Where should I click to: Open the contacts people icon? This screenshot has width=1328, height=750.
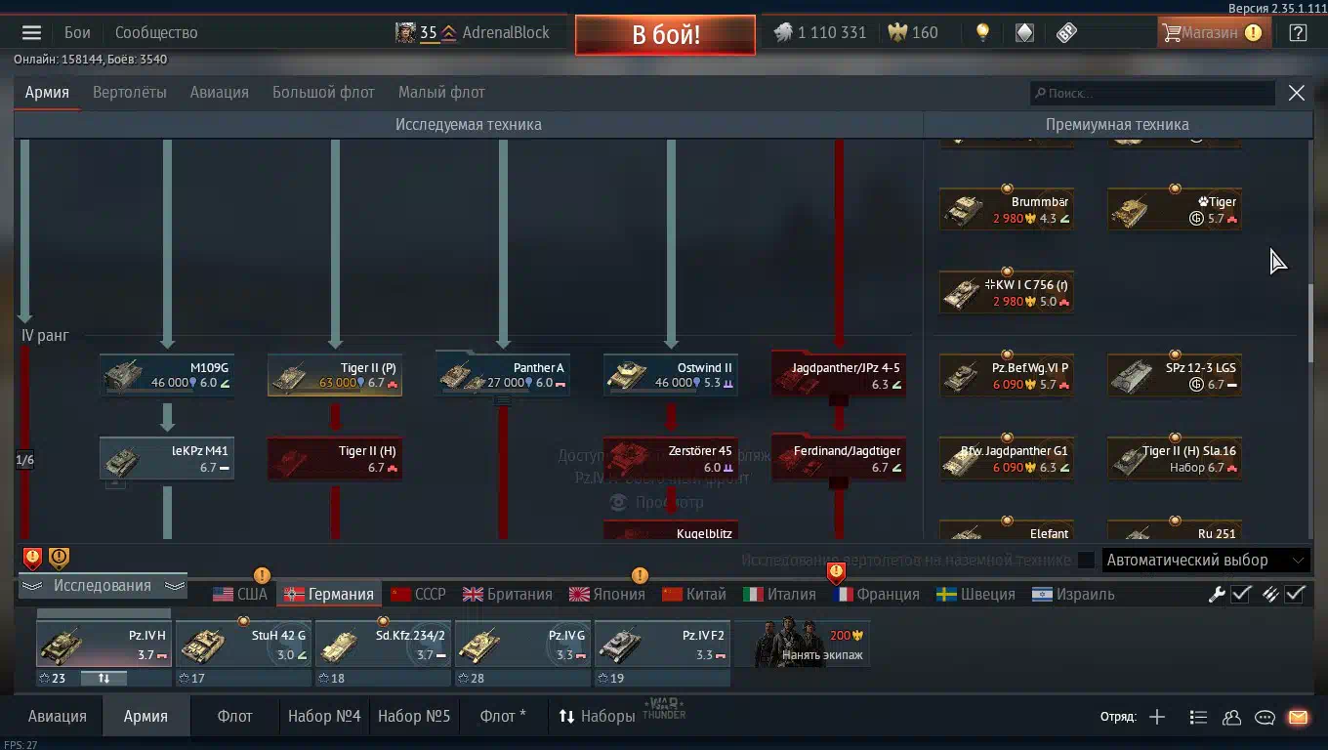(x=1232, y=717)
